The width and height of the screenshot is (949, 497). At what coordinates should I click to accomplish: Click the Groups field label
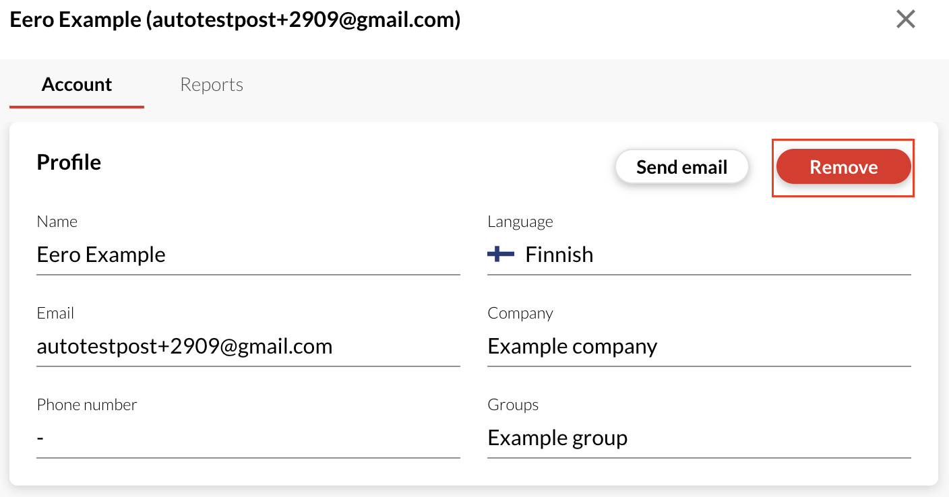click(513, 405)
